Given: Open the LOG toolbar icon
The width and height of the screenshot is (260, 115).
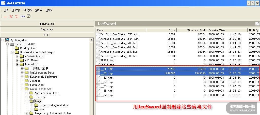Looking at the screenshot, I should (23, 16).
